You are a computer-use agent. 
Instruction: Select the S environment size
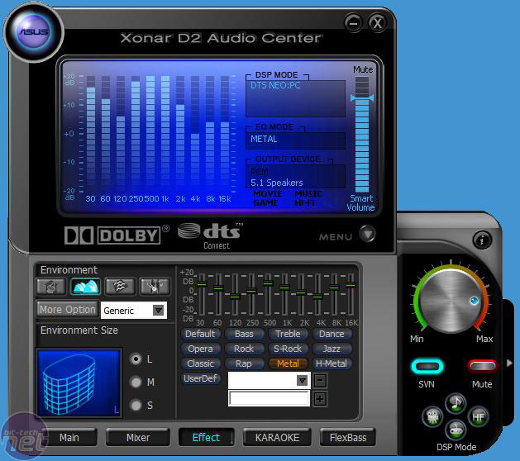[x=136, y=405]
